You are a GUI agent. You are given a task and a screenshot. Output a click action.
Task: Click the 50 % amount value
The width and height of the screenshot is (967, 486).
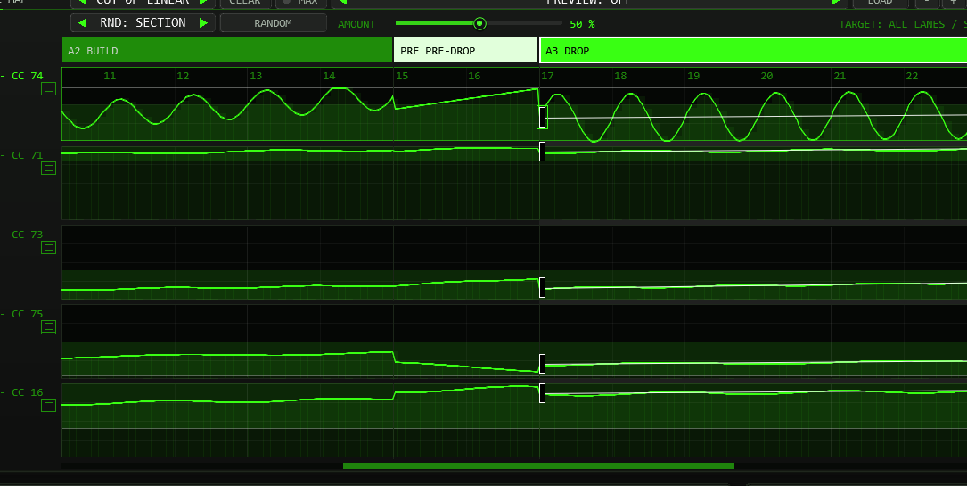[582, 24]
